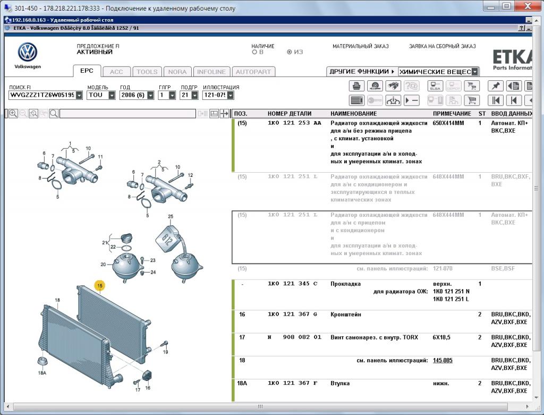Click callout 20 on the expansion tank
Viewport: 544px width, 415px height.
(103, 265)
